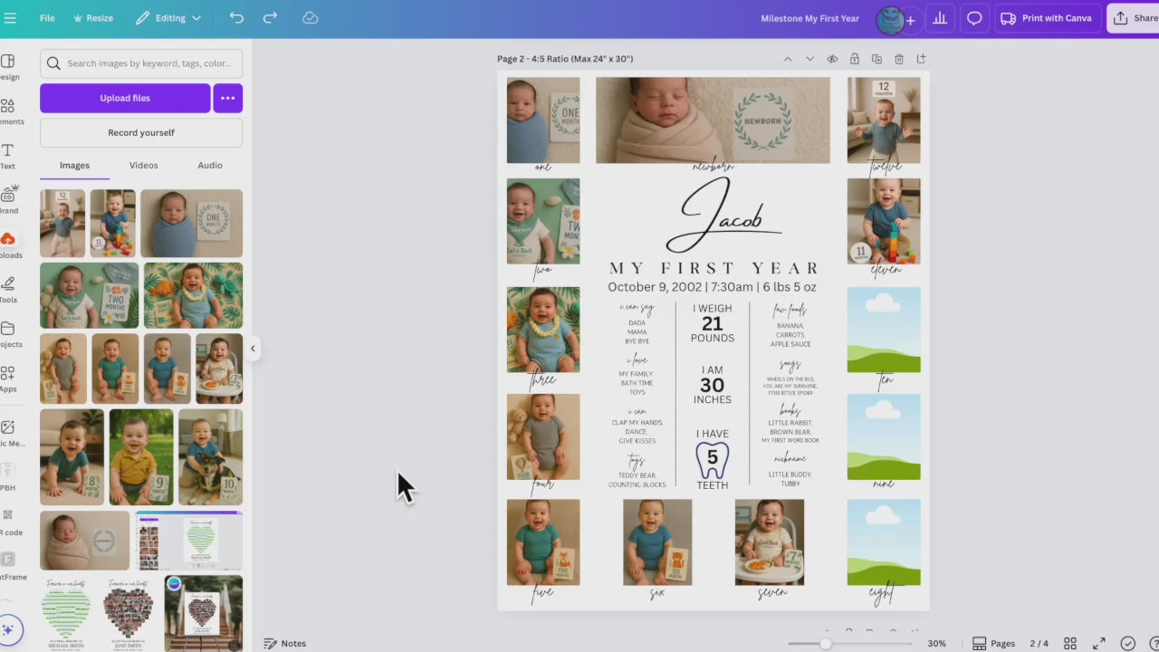Open the grid view of pages
This screenshot has height=652, width=1159.
click(1069, 643)
